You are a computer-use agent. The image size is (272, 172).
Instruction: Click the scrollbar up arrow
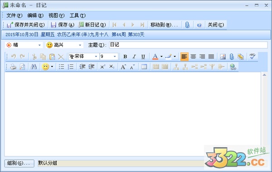point(264,75)
